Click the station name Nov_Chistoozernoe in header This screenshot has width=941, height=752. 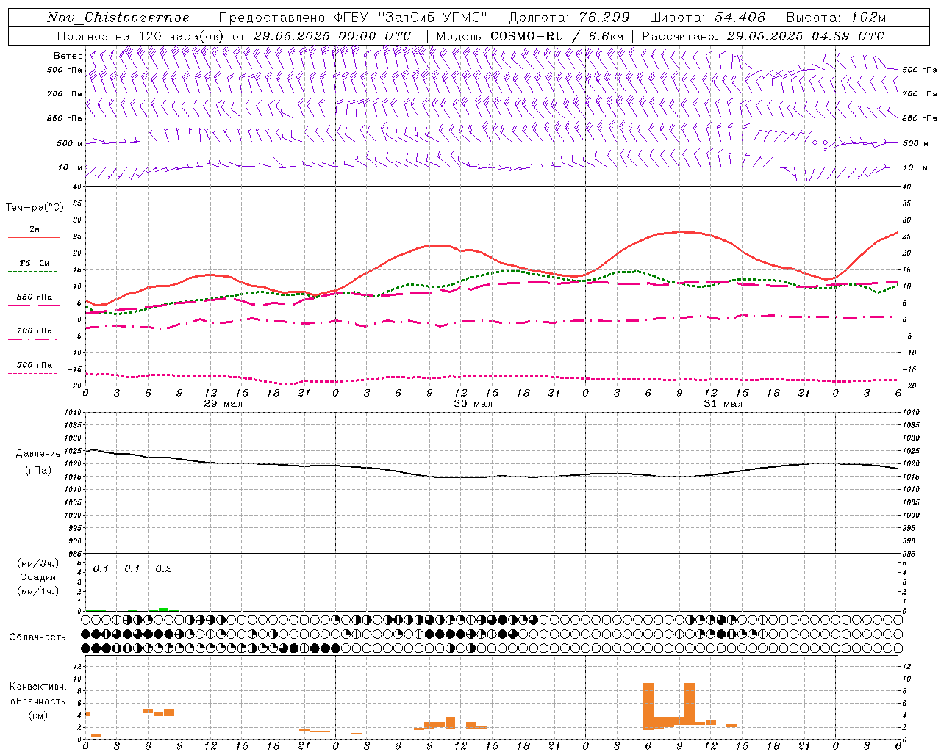pyautogui.click(x=118, y=18)
